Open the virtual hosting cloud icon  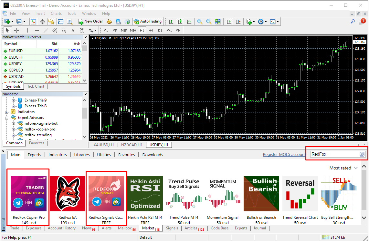[x=118, y=22]
